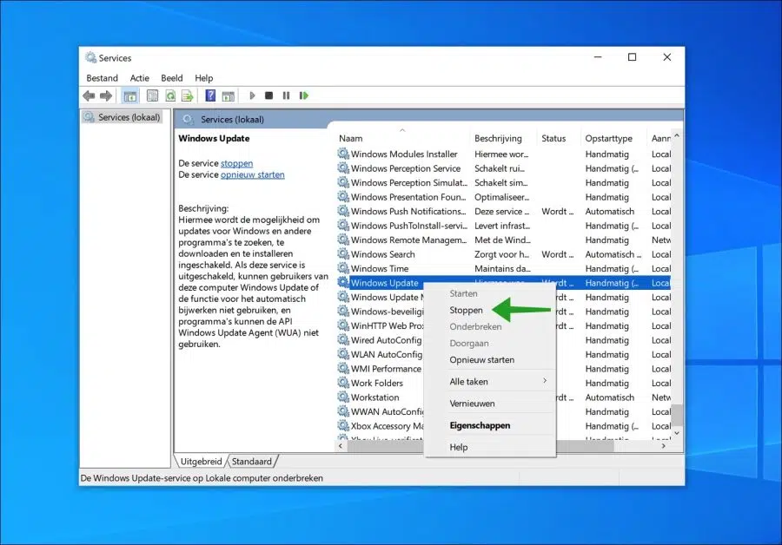Click gear icon of Windows Update row
The width and height of the screenshot is (782, 545).
pos(343,282)
